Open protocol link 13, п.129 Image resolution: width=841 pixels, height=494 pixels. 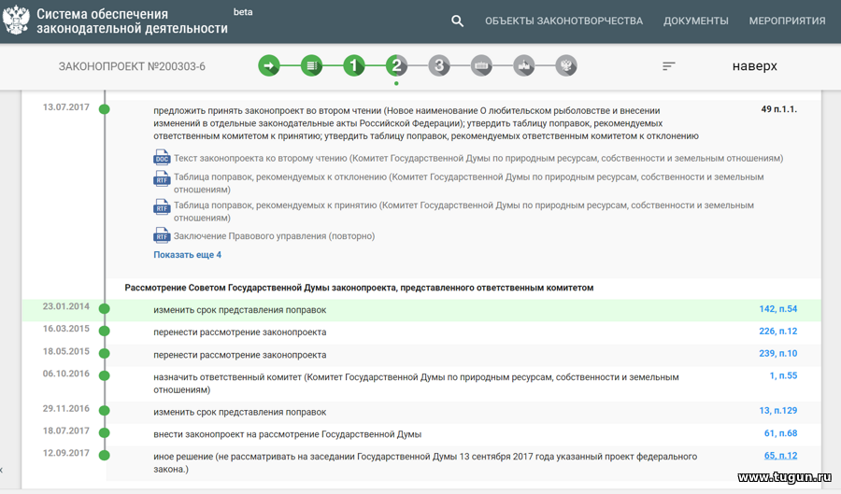click(777, 410)
